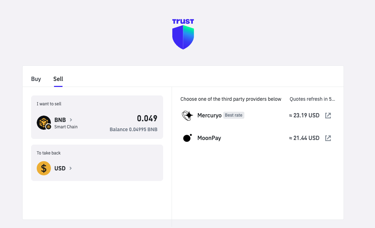Expand the USD currency selector chevron

pos(70,168)
